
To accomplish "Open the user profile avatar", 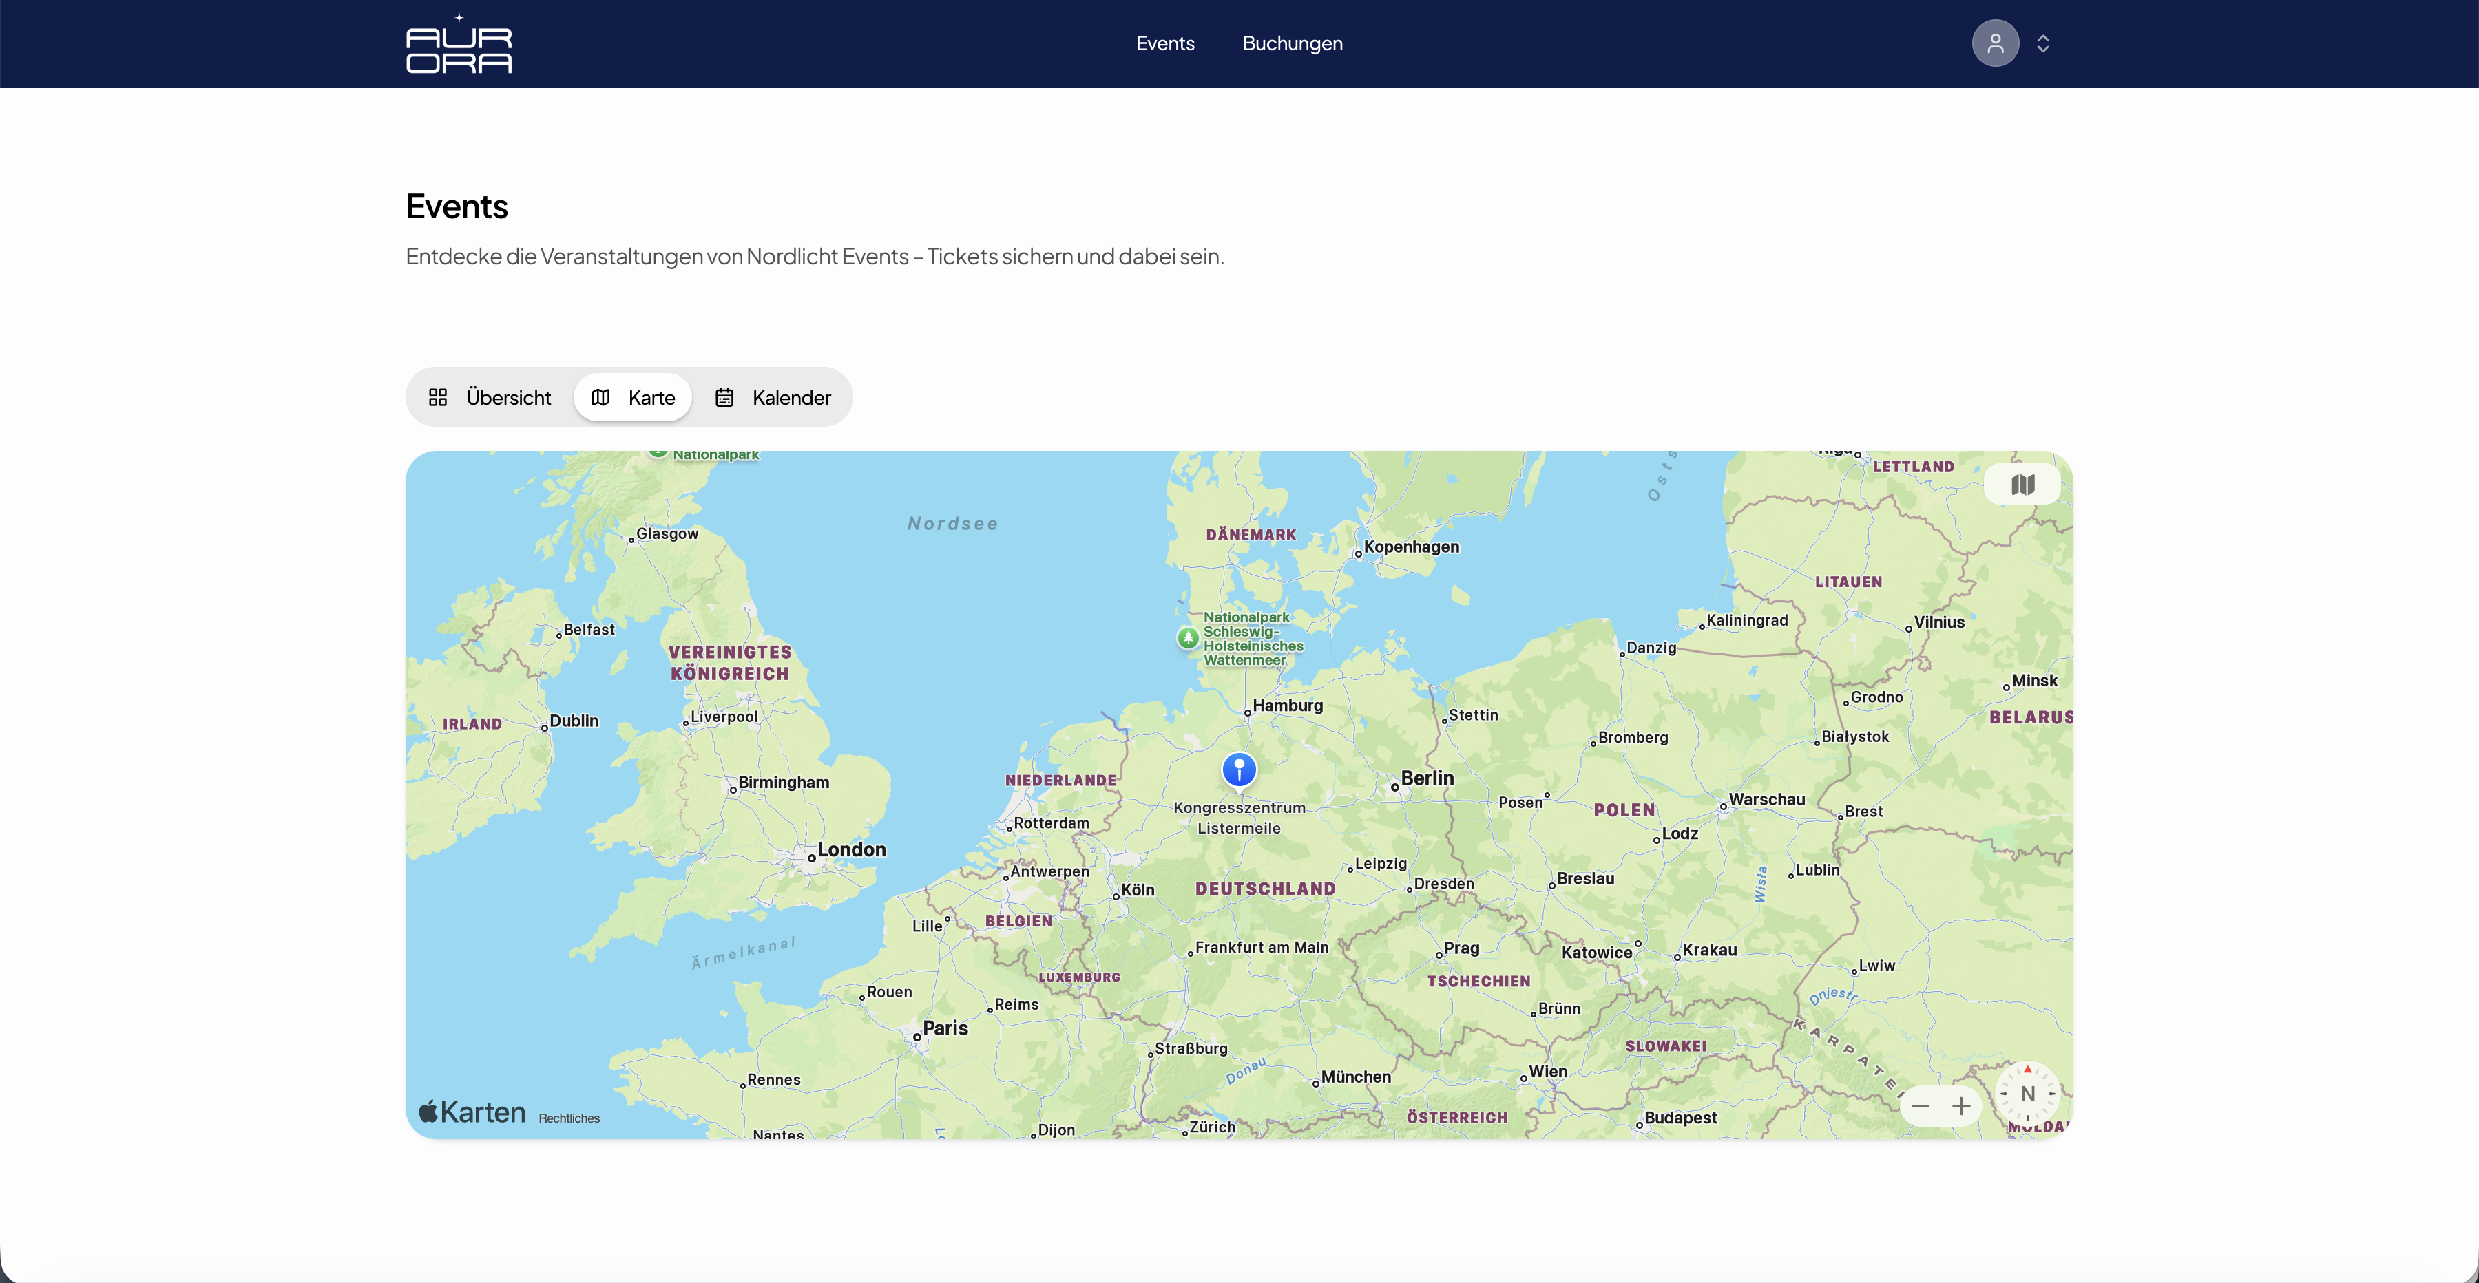I will (x=1995, y=43).
